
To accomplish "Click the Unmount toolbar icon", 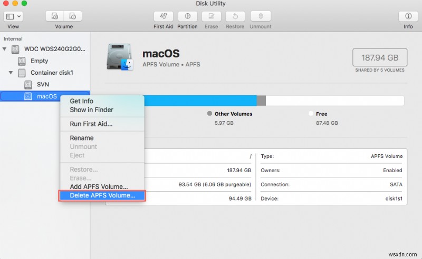I will click(x=261, y=16).
